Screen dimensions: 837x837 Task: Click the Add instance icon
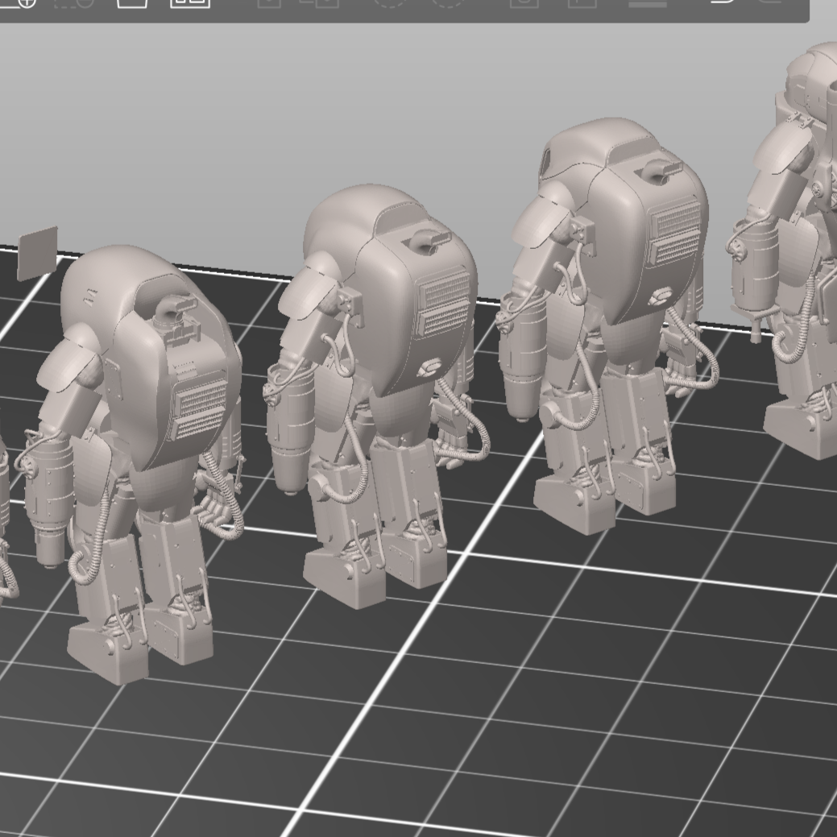coord(389,2)
